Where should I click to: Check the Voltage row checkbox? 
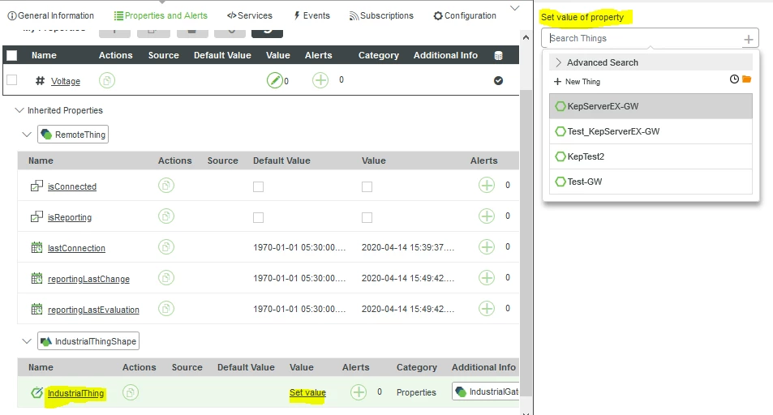click(x=12, y=80)
